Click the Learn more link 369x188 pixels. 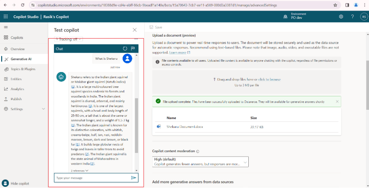(178, 52)
